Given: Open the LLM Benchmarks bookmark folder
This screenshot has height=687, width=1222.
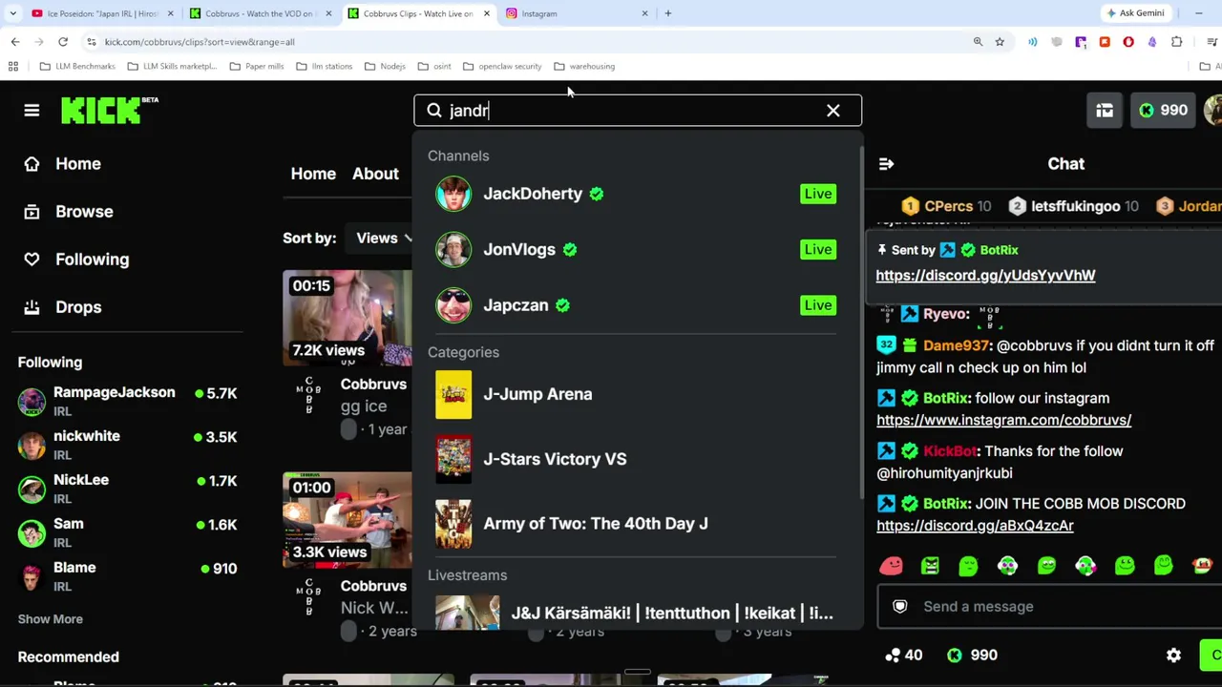Looking at the screenshot, I should pos(77,67).
